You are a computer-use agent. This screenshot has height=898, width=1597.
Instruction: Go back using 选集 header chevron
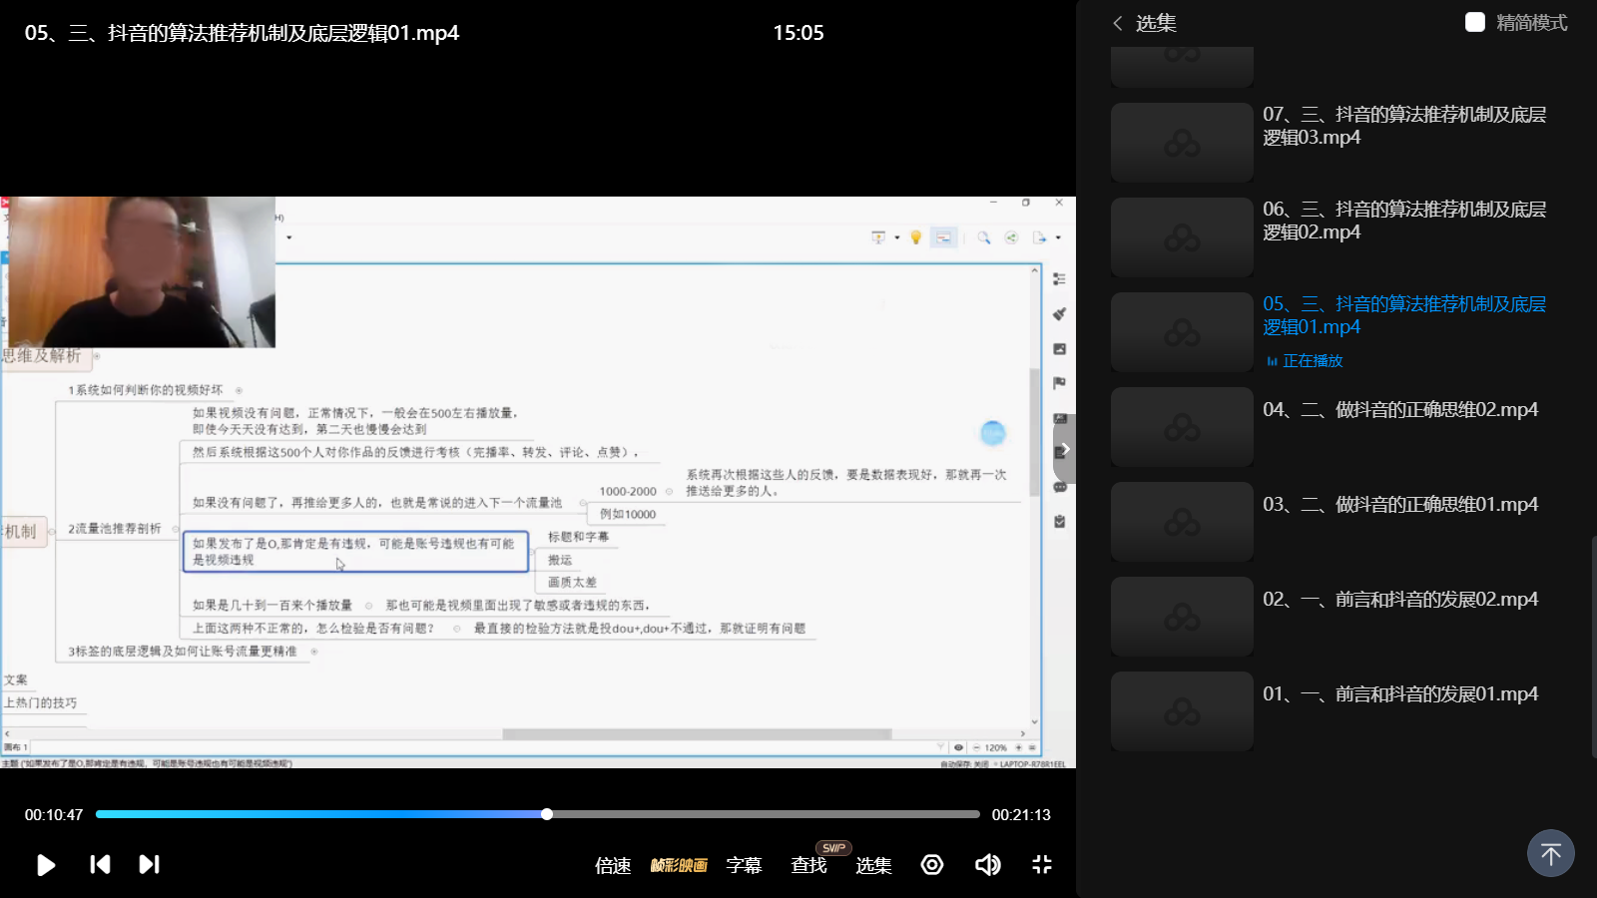pos(1118,23)
